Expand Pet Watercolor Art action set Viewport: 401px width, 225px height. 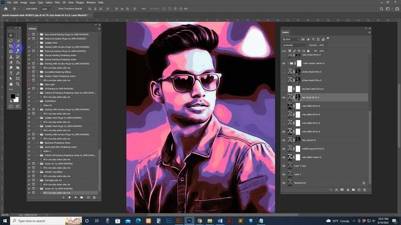click(x=38, y=181)
